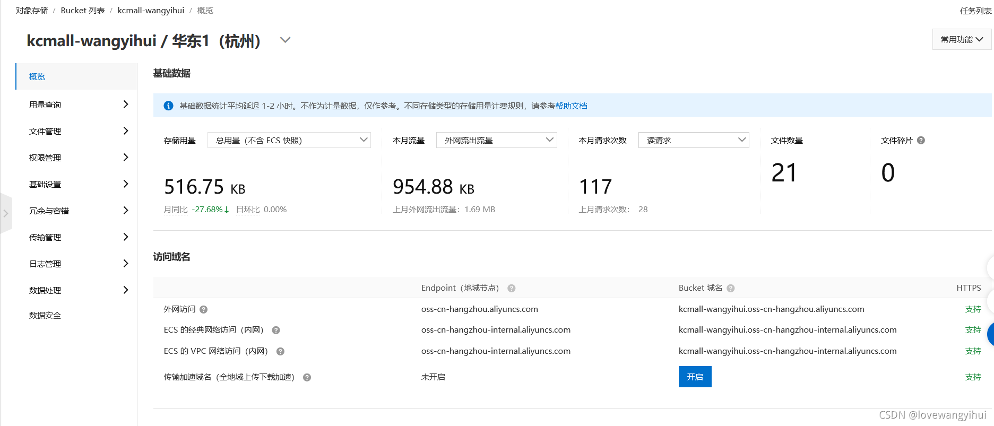Click the help icon next to Bucket 域名
994x426 pixels.
[x=730, y=288]
